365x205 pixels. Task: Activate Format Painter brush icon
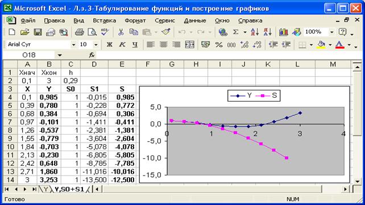tap(166, 32)
